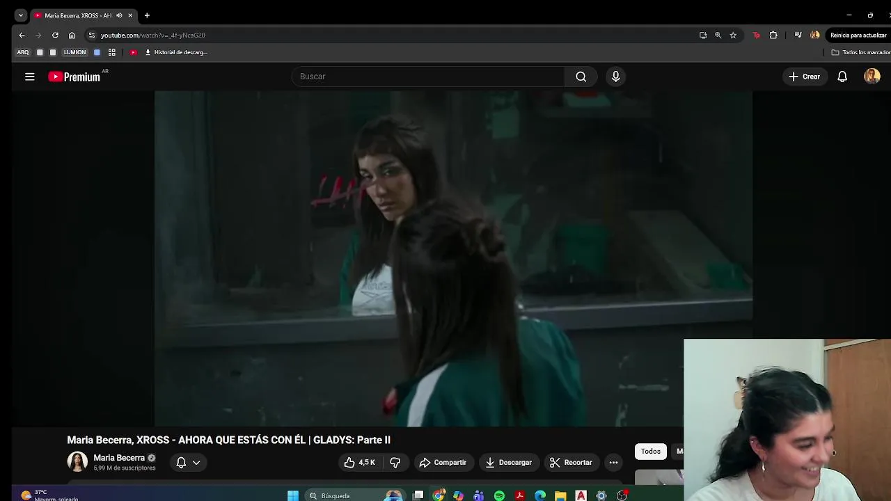This screenshot has height=501, width=891.
Task: Click the magnifier search button
Action: point(581,77)
